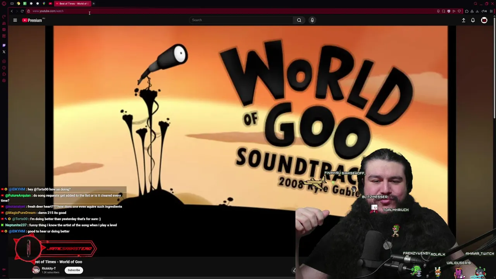Open X (Twitter) in the sidebar
The width and height of the screenshot is (496, 279).
[4, 52]
